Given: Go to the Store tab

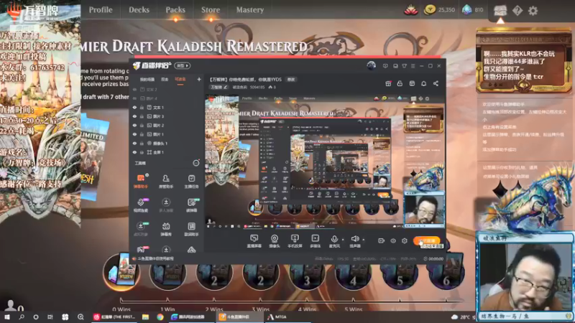Looking at the screenshot, I should [x=211, y=10].
